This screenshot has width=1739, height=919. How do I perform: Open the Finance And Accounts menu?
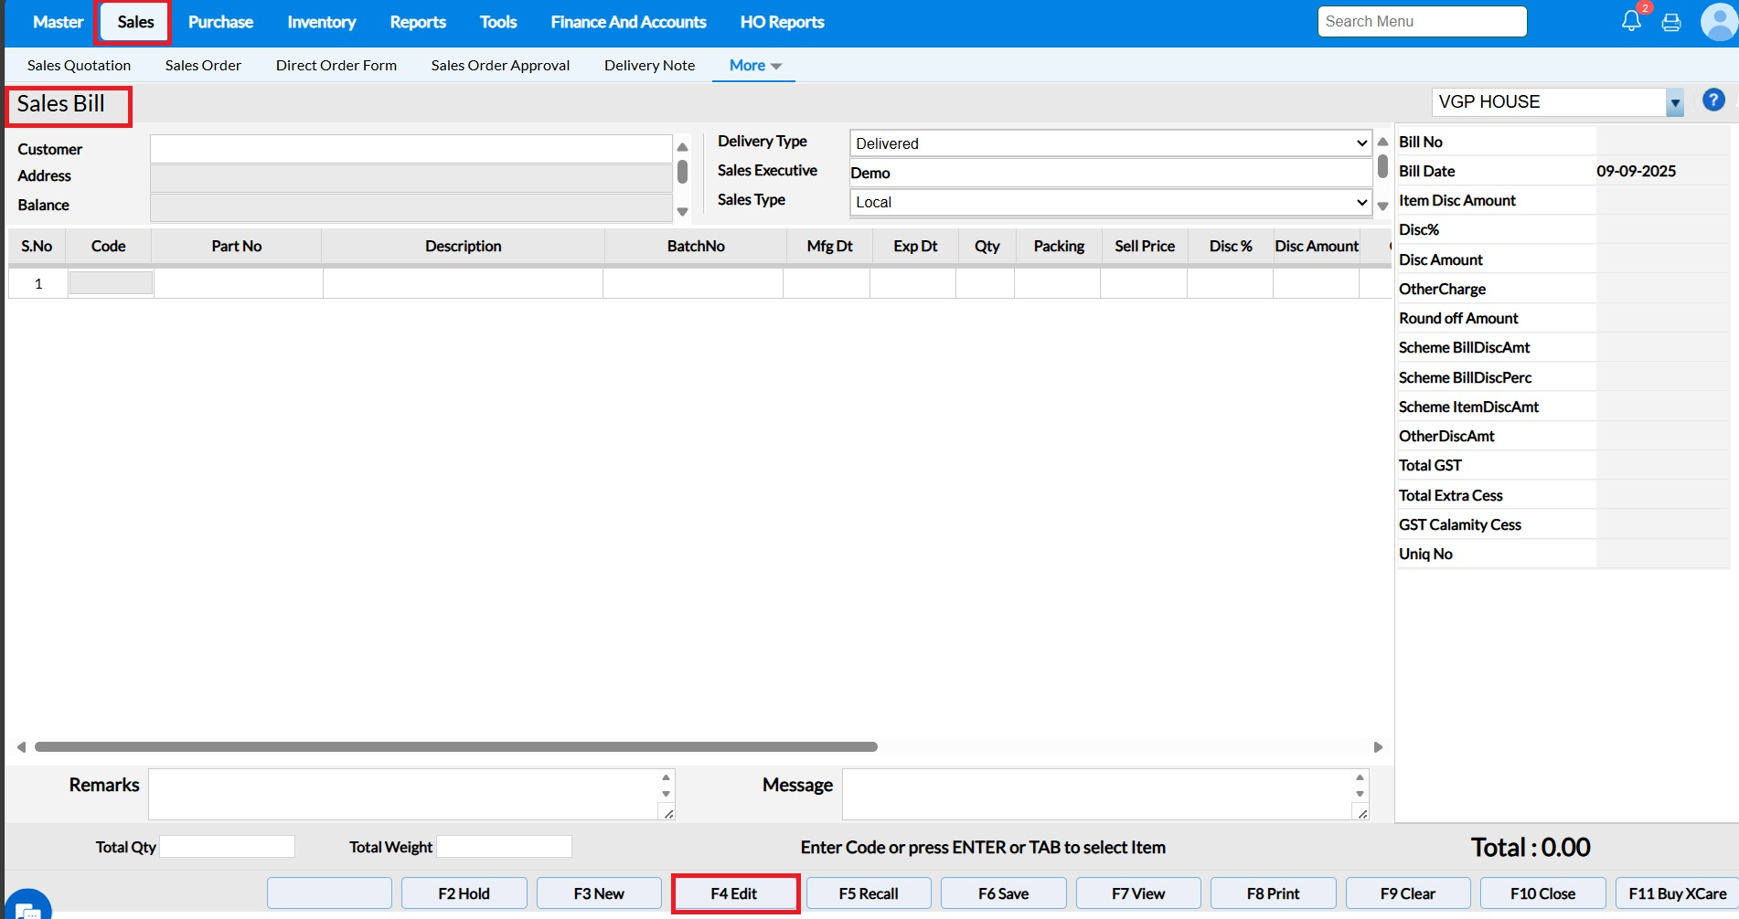click(628, 22)
